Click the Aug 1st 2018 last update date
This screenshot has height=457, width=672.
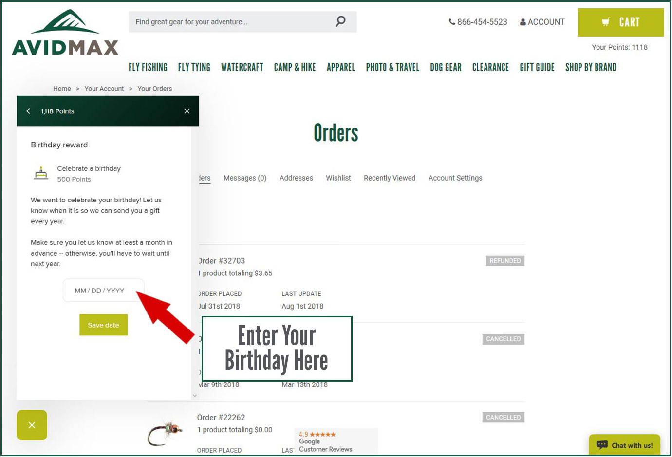tap(302, 306)
